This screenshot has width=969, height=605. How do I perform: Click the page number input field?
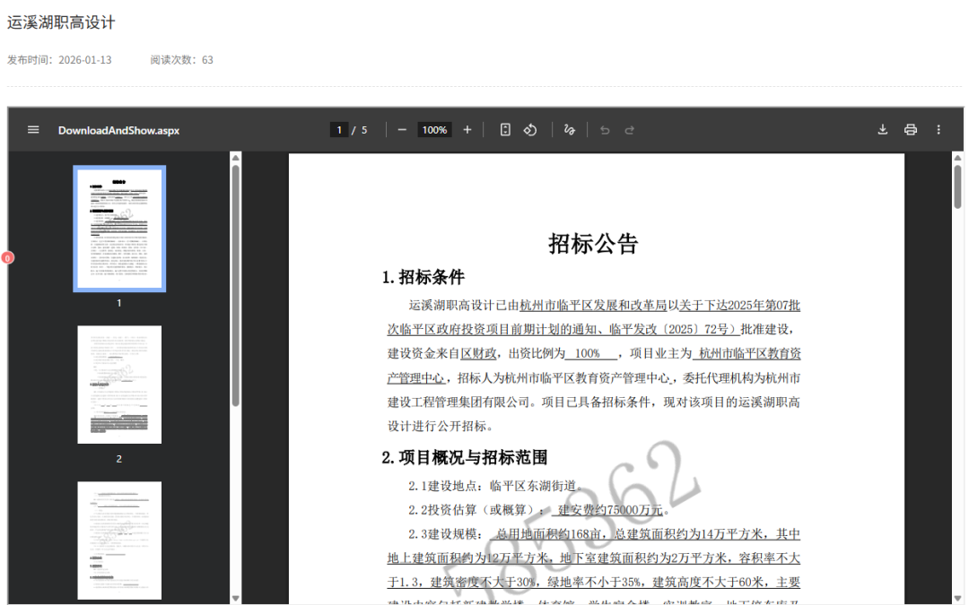[338, 130]
